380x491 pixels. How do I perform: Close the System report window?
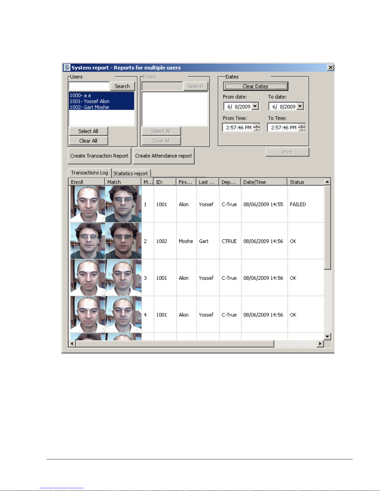point(331,68)
